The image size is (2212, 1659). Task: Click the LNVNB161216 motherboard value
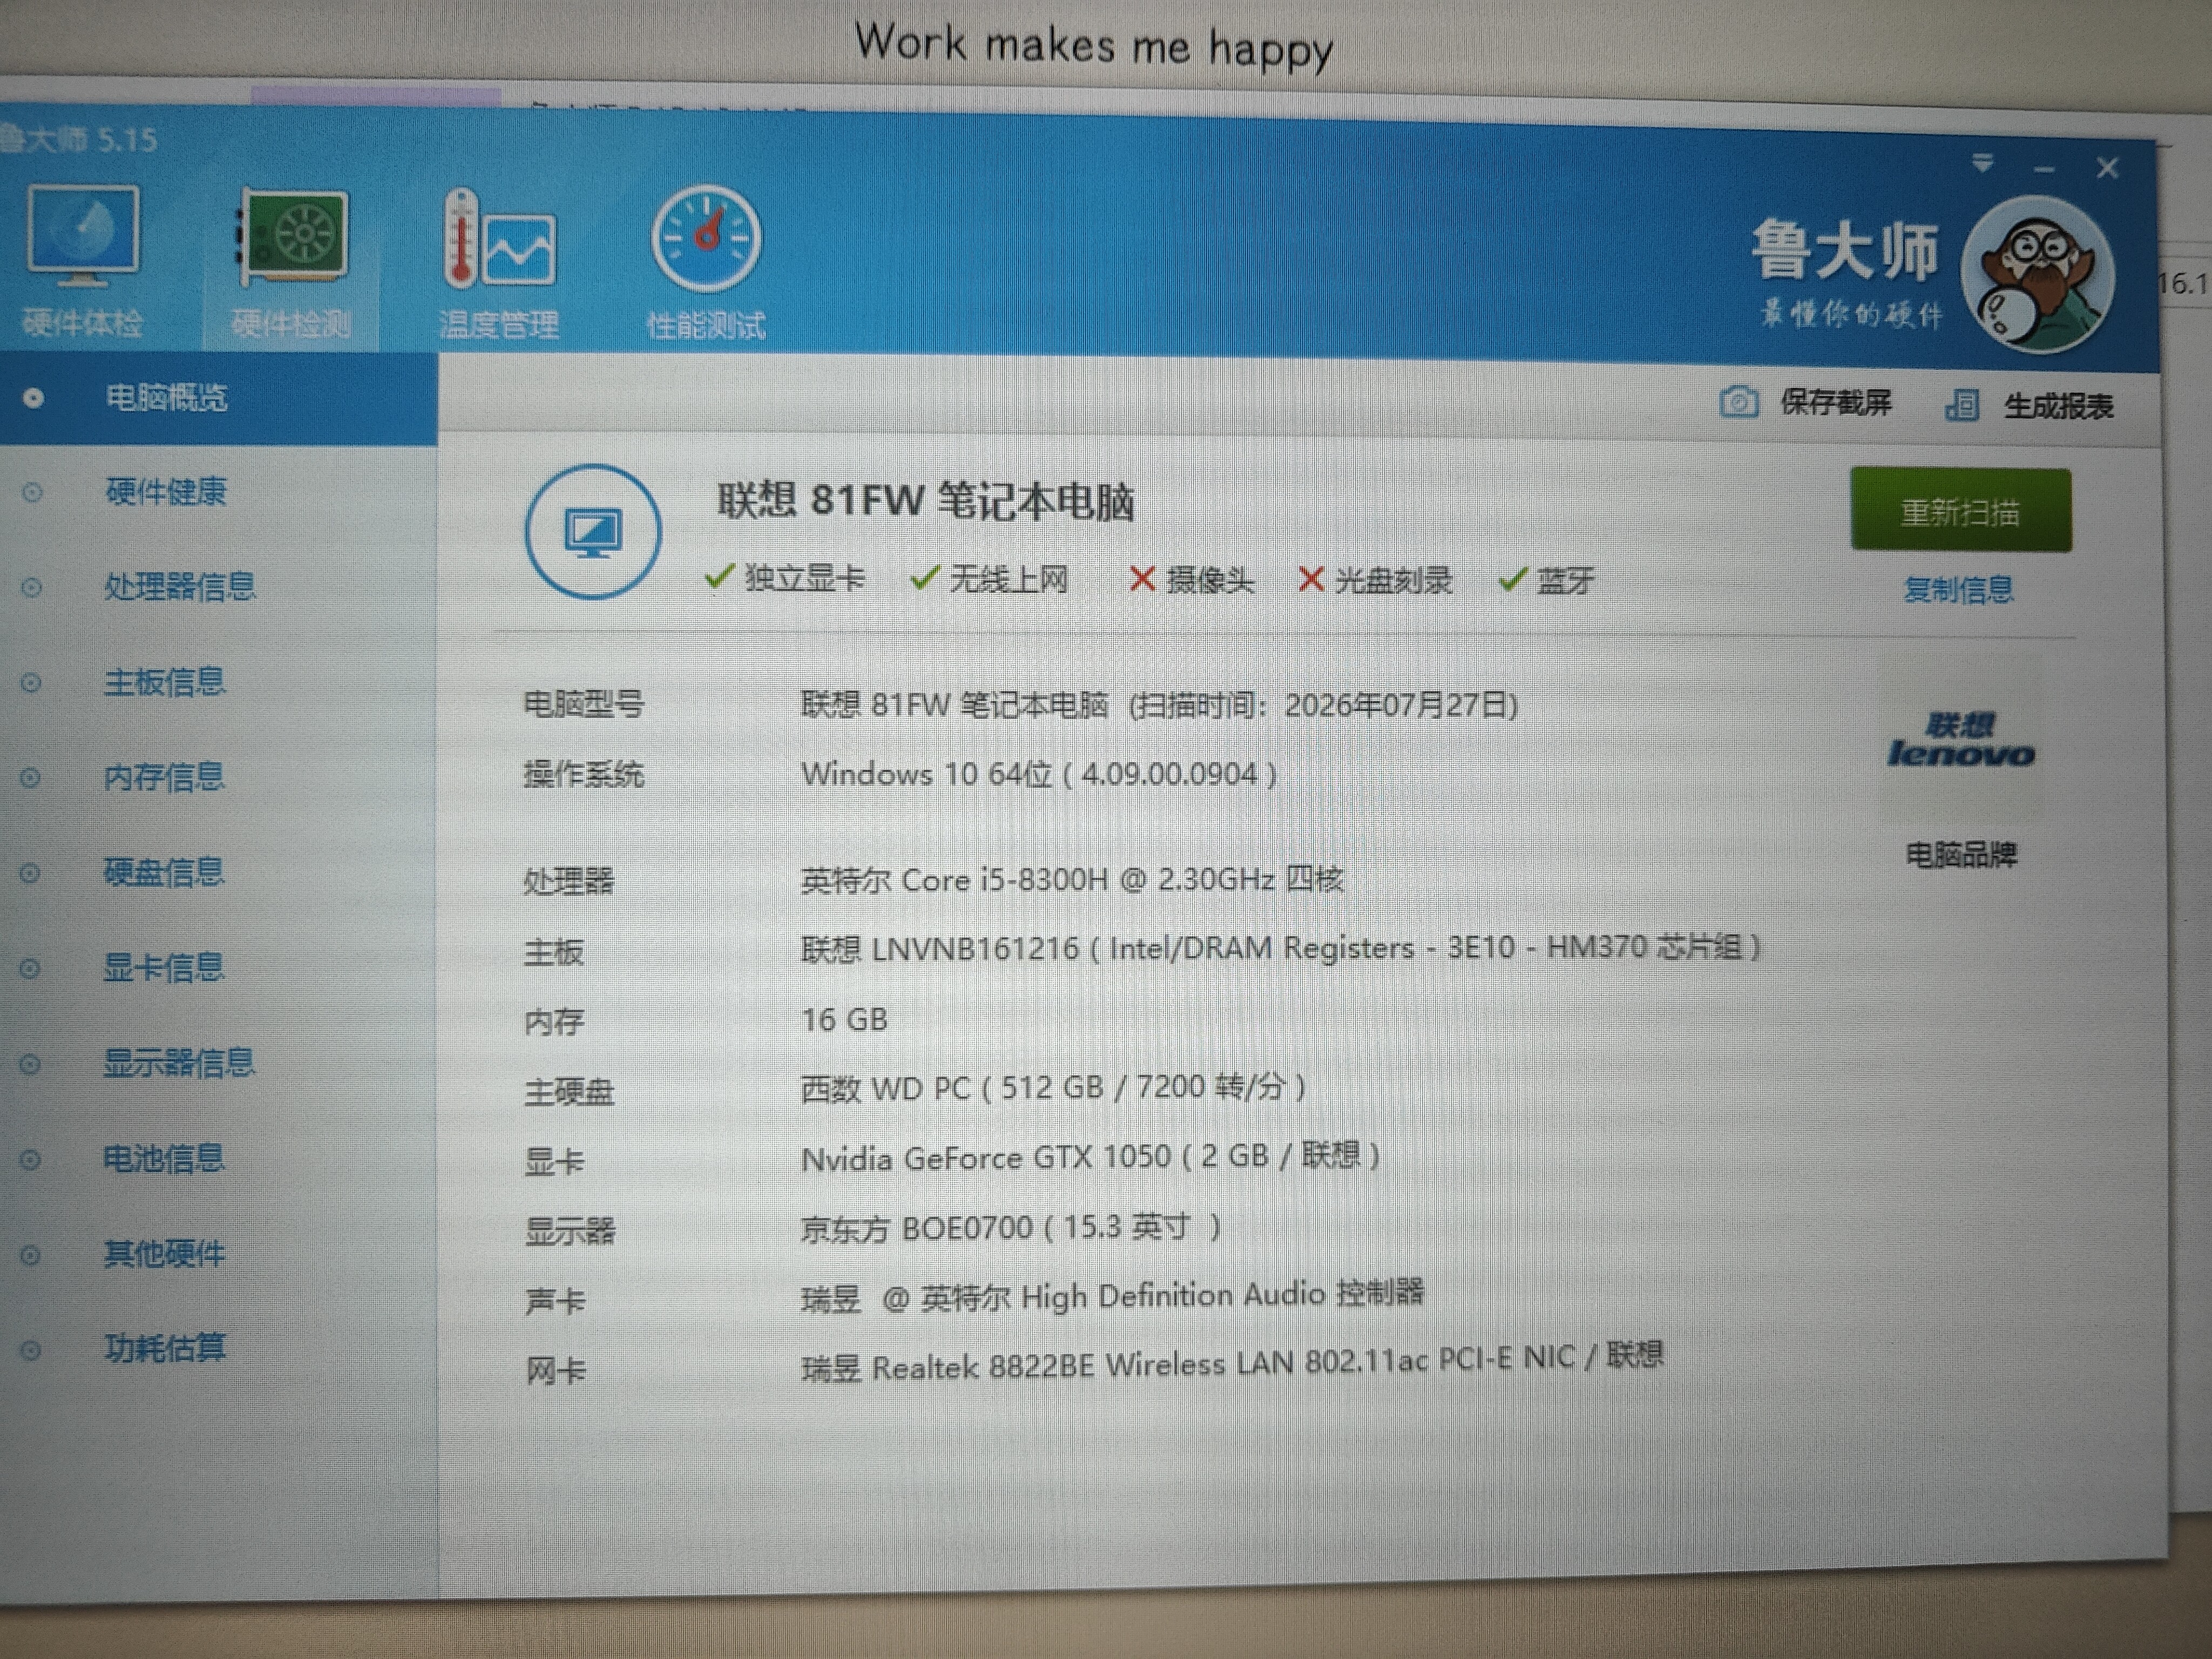[x=1281, y=947]
